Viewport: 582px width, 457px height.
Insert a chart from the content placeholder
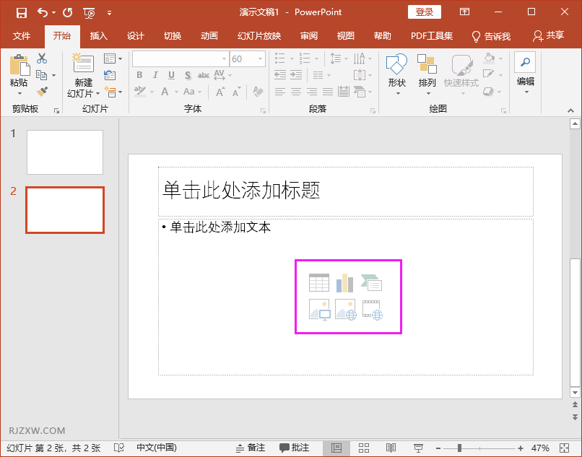345,282
